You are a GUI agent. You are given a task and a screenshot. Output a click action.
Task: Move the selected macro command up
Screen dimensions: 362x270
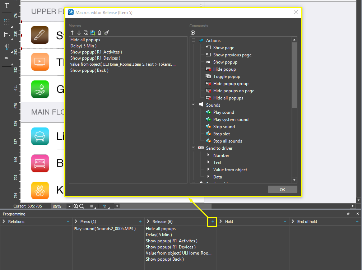point(72,33)
